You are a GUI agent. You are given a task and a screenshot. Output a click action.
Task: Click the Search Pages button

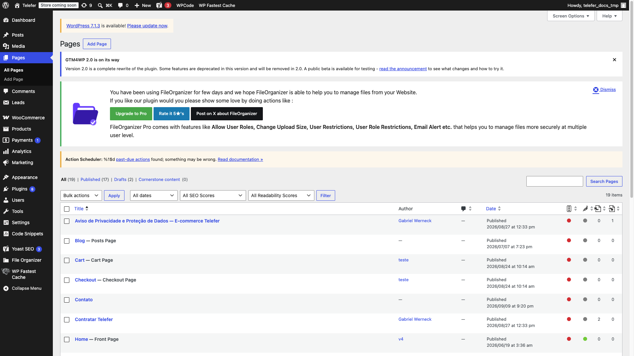click(x=604, y=181)
